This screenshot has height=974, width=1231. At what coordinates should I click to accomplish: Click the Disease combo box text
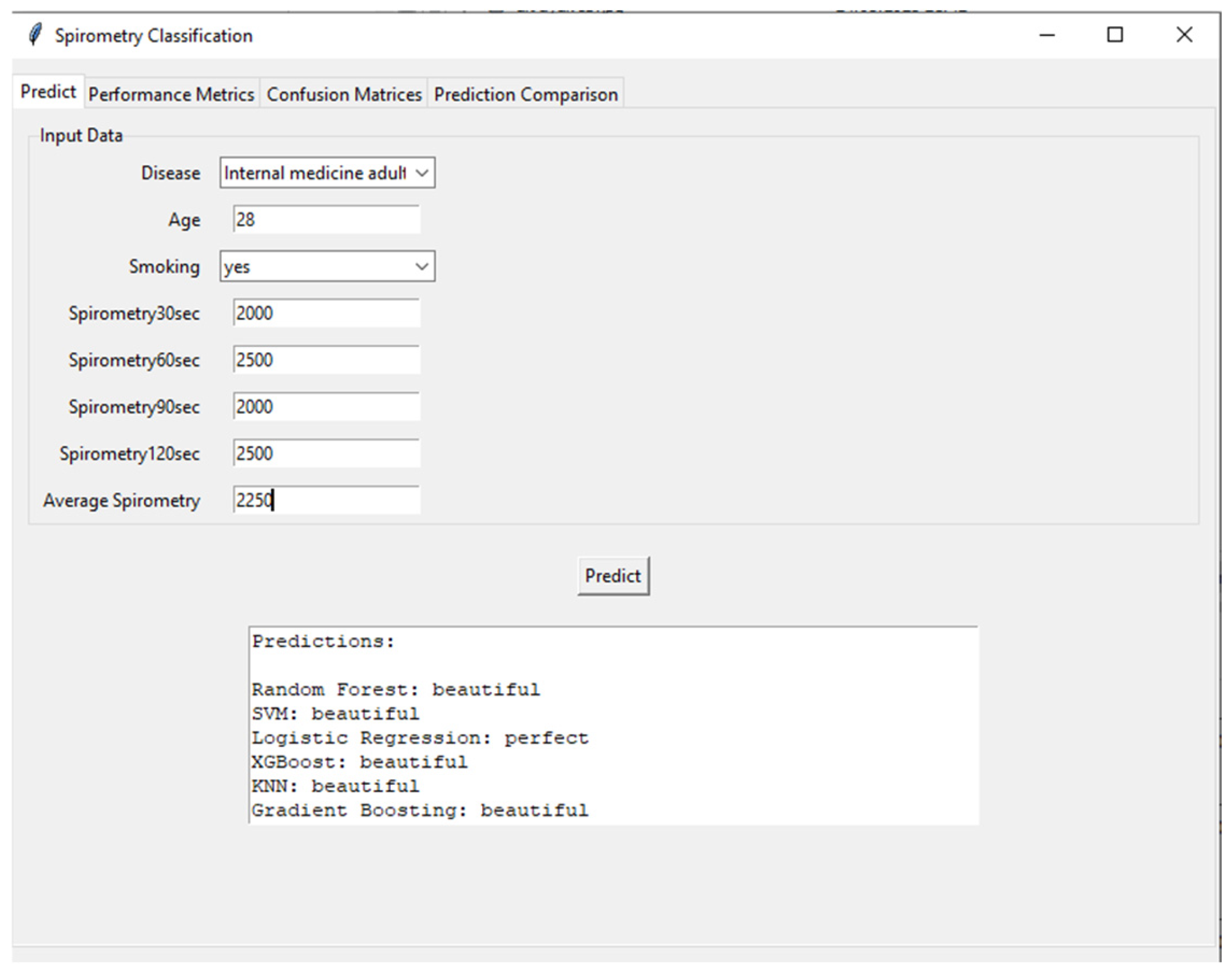coord(315,173)
